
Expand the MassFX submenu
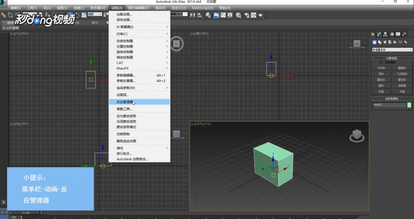point(140,68)
